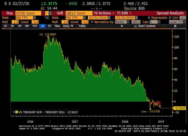Select the YTD range tab
Screen dimensions: 188x136
35,26
